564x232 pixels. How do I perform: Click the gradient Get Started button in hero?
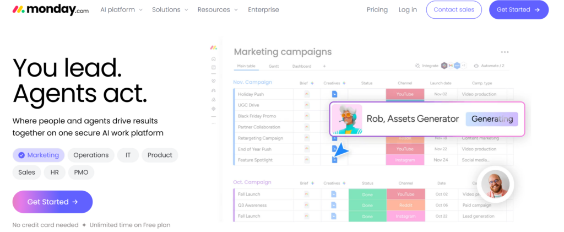click(x=52, y=202)
